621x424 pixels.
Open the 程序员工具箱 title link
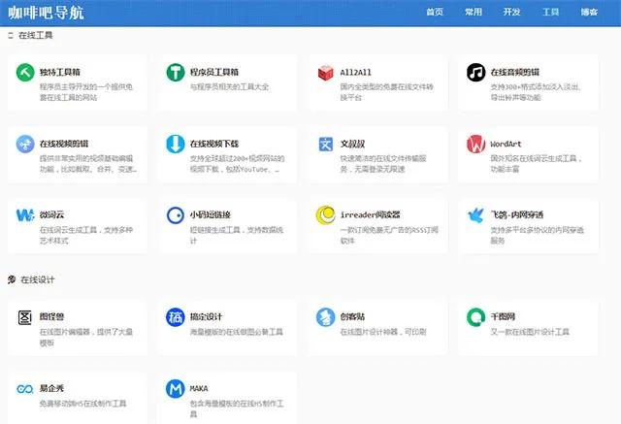[214, 73]
